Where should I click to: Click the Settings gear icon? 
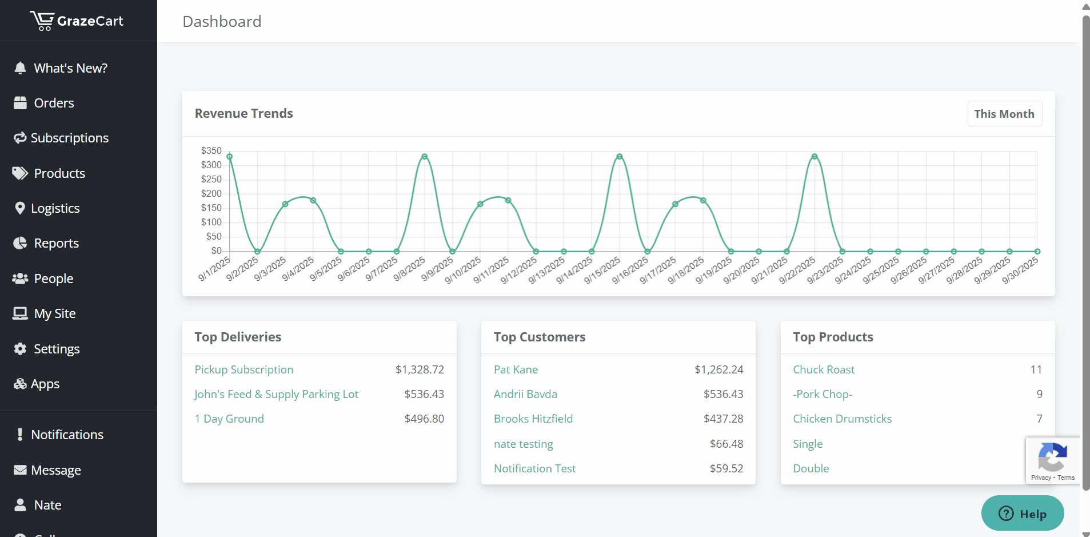(x=20, y=349)
